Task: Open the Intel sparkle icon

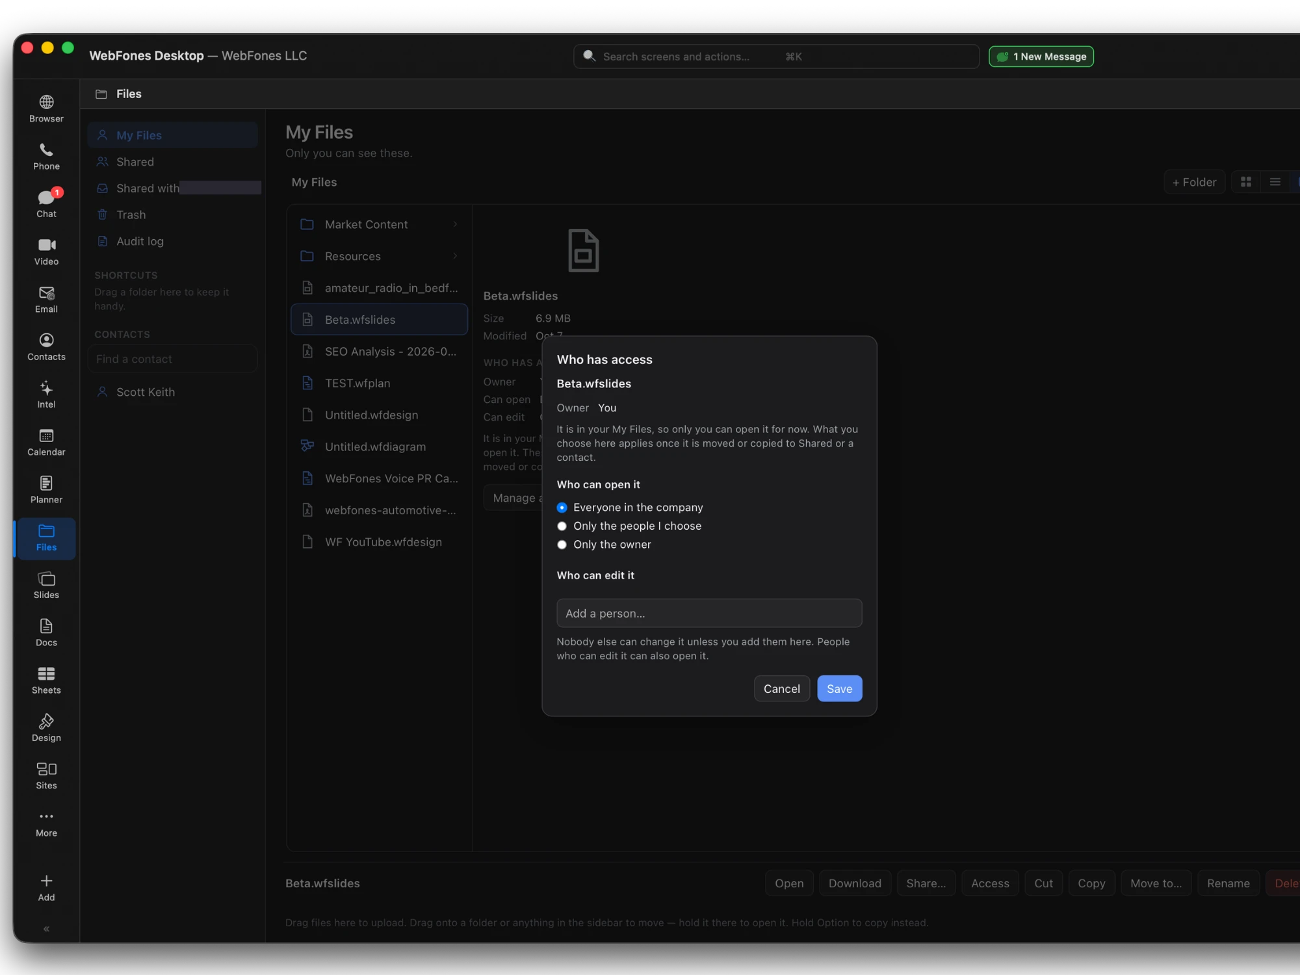Action: pos(46,395)
